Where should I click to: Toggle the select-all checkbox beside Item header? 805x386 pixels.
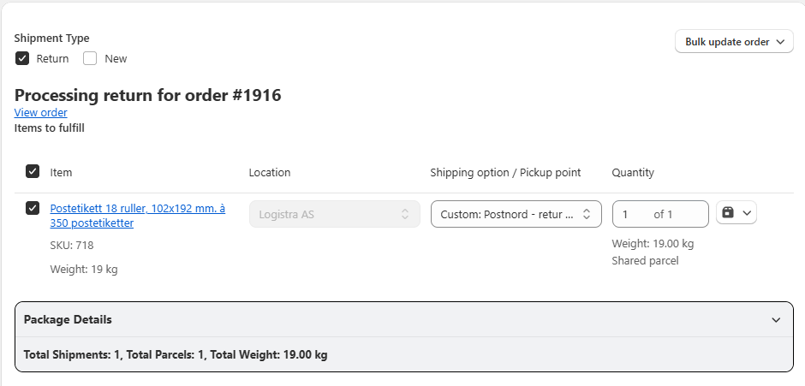coord(33,172)
